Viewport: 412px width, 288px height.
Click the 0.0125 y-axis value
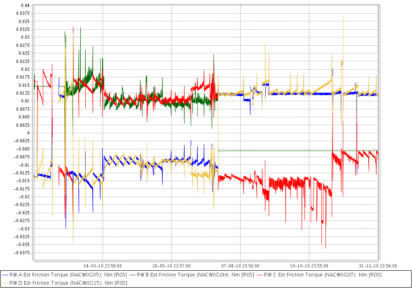click(23, 93)
